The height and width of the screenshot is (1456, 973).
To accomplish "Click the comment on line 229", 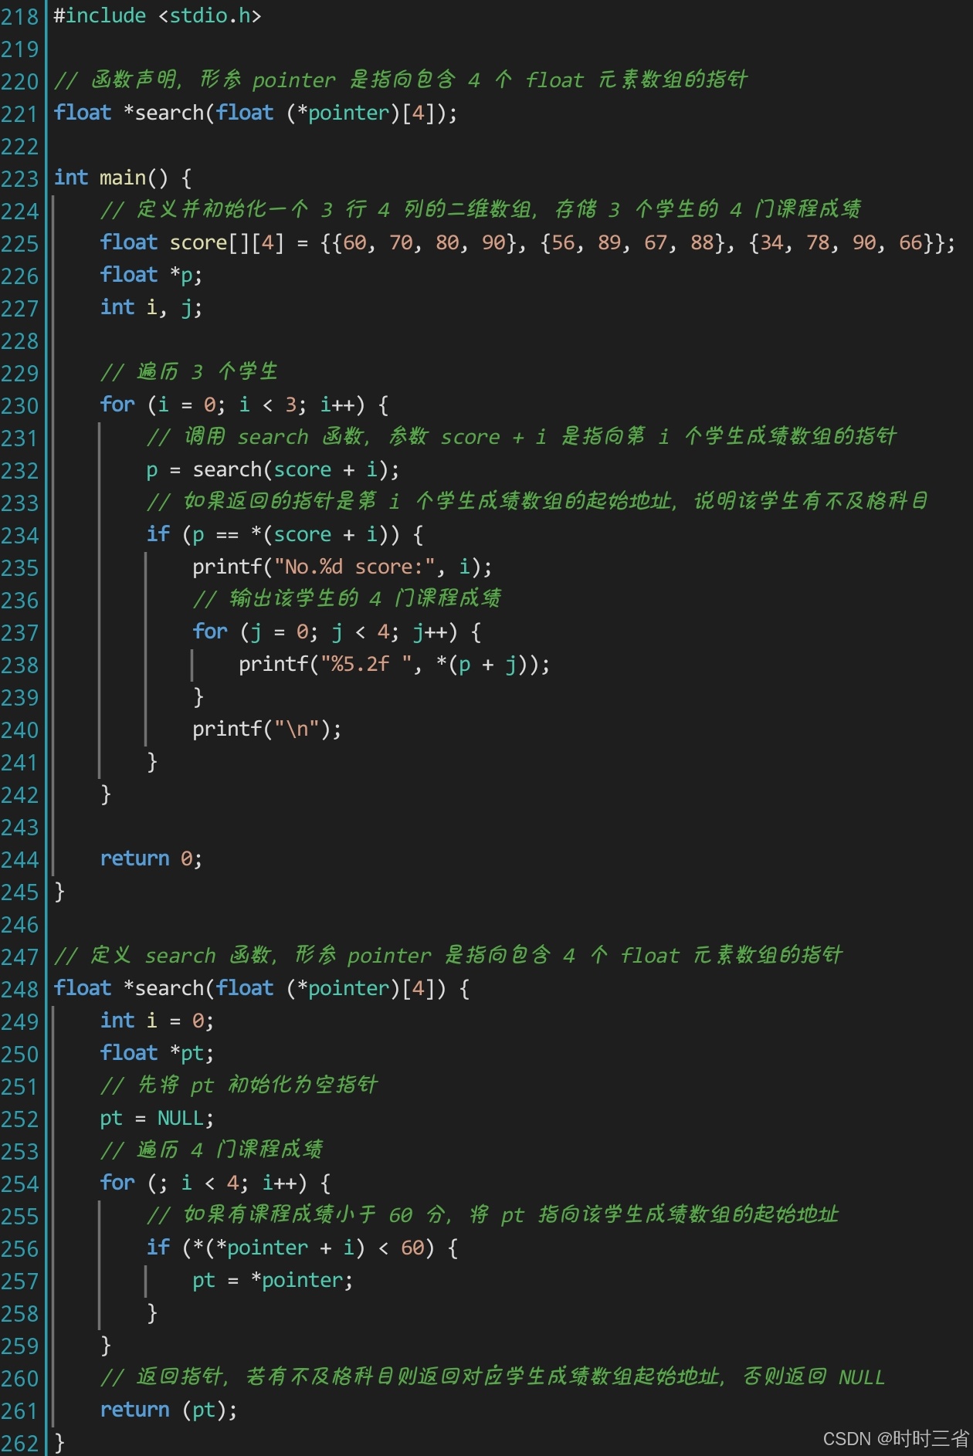I will (189, 372).
